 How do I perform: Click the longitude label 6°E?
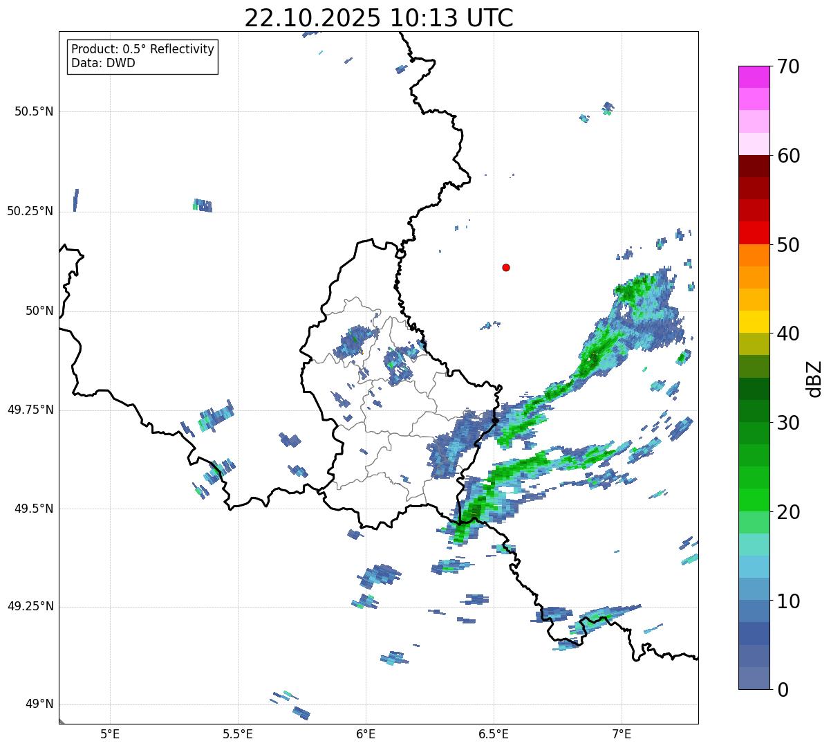pyautogui.click(x=366, y=734)
